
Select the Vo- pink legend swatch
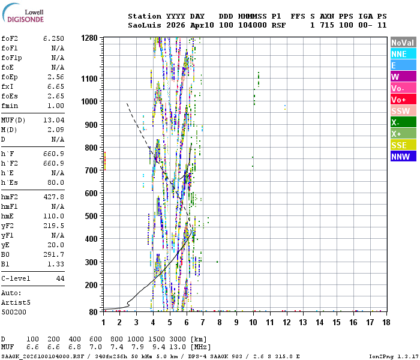coord(403,88)
